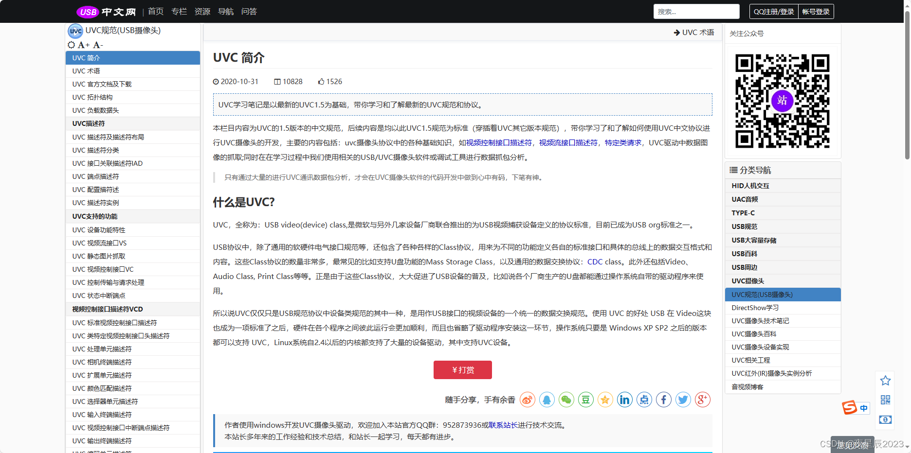Select UVC 简介 in sidebar

tap(133, 58)
